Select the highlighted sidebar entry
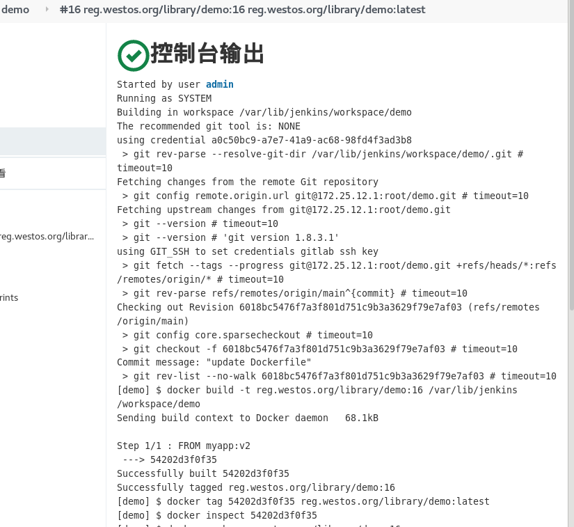The height and width of the screenshot is (527, 574). pos(53,141)
